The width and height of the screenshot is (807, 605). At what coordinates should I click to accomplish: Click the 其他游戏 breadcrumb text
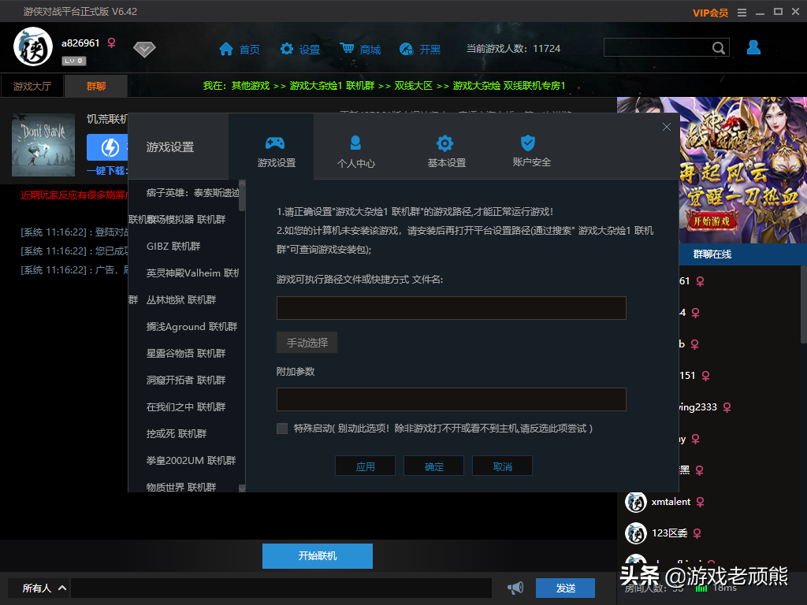[250, 86]
